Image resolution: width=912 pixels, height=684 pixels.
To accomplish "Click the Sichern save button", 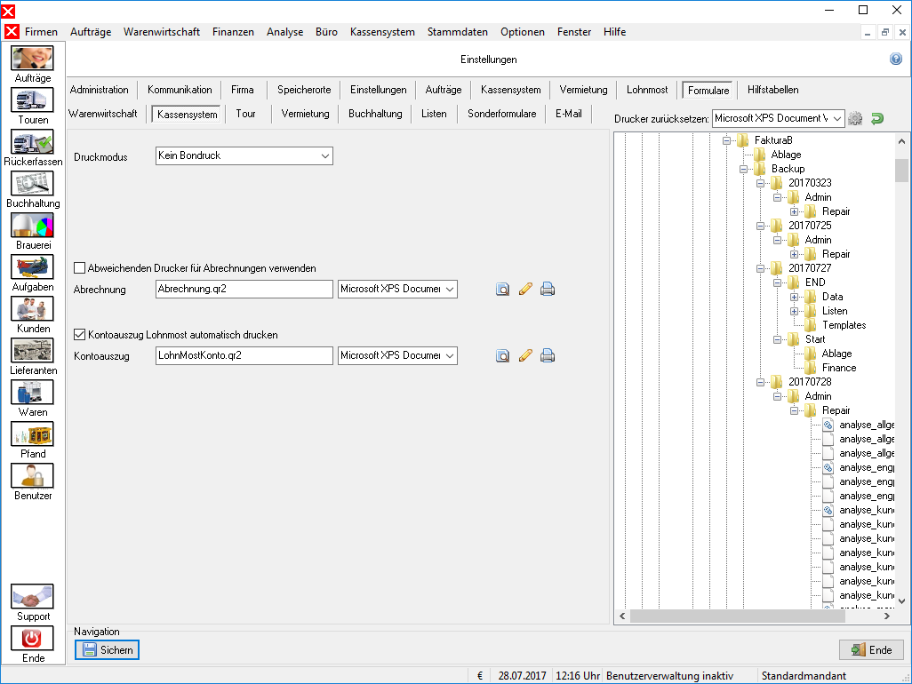I will point(107,649).
